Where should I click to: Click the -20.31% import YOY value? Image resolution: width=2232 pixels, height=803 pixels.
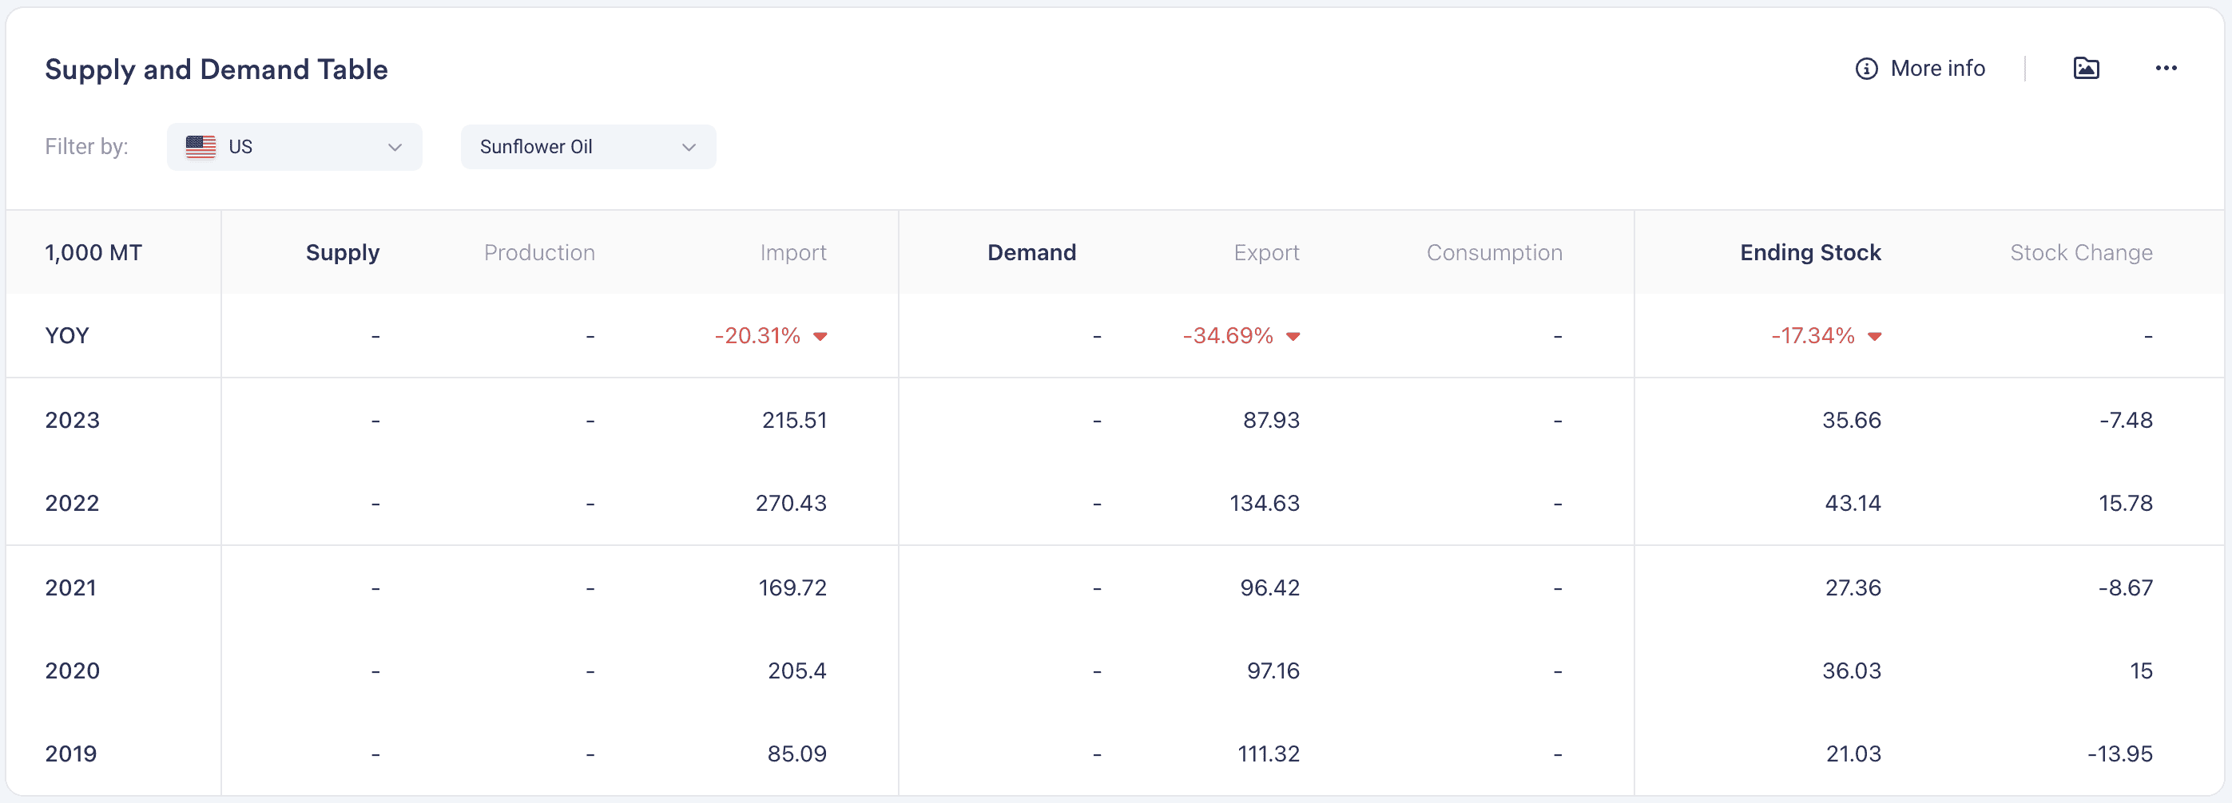(x=757, y=336)
